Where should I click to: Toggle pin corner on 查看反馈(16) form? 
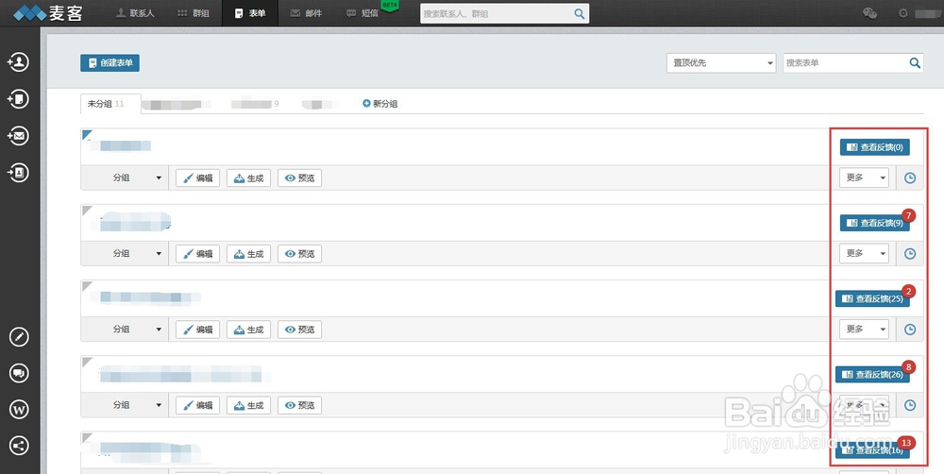(86, 436)
